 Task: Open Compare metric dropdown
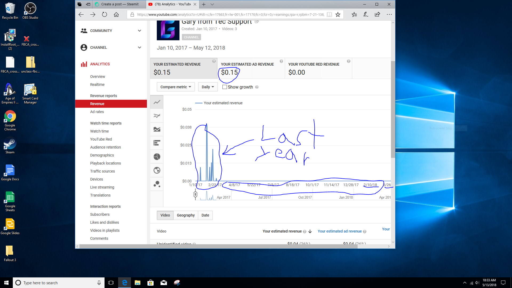[176, 87]
